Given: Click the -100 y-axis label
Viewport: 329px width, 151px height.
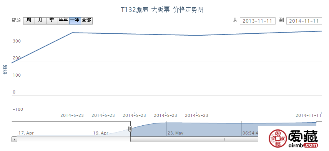Looking at the screenshot, I should pyautogui.click(x=18, y=109).
